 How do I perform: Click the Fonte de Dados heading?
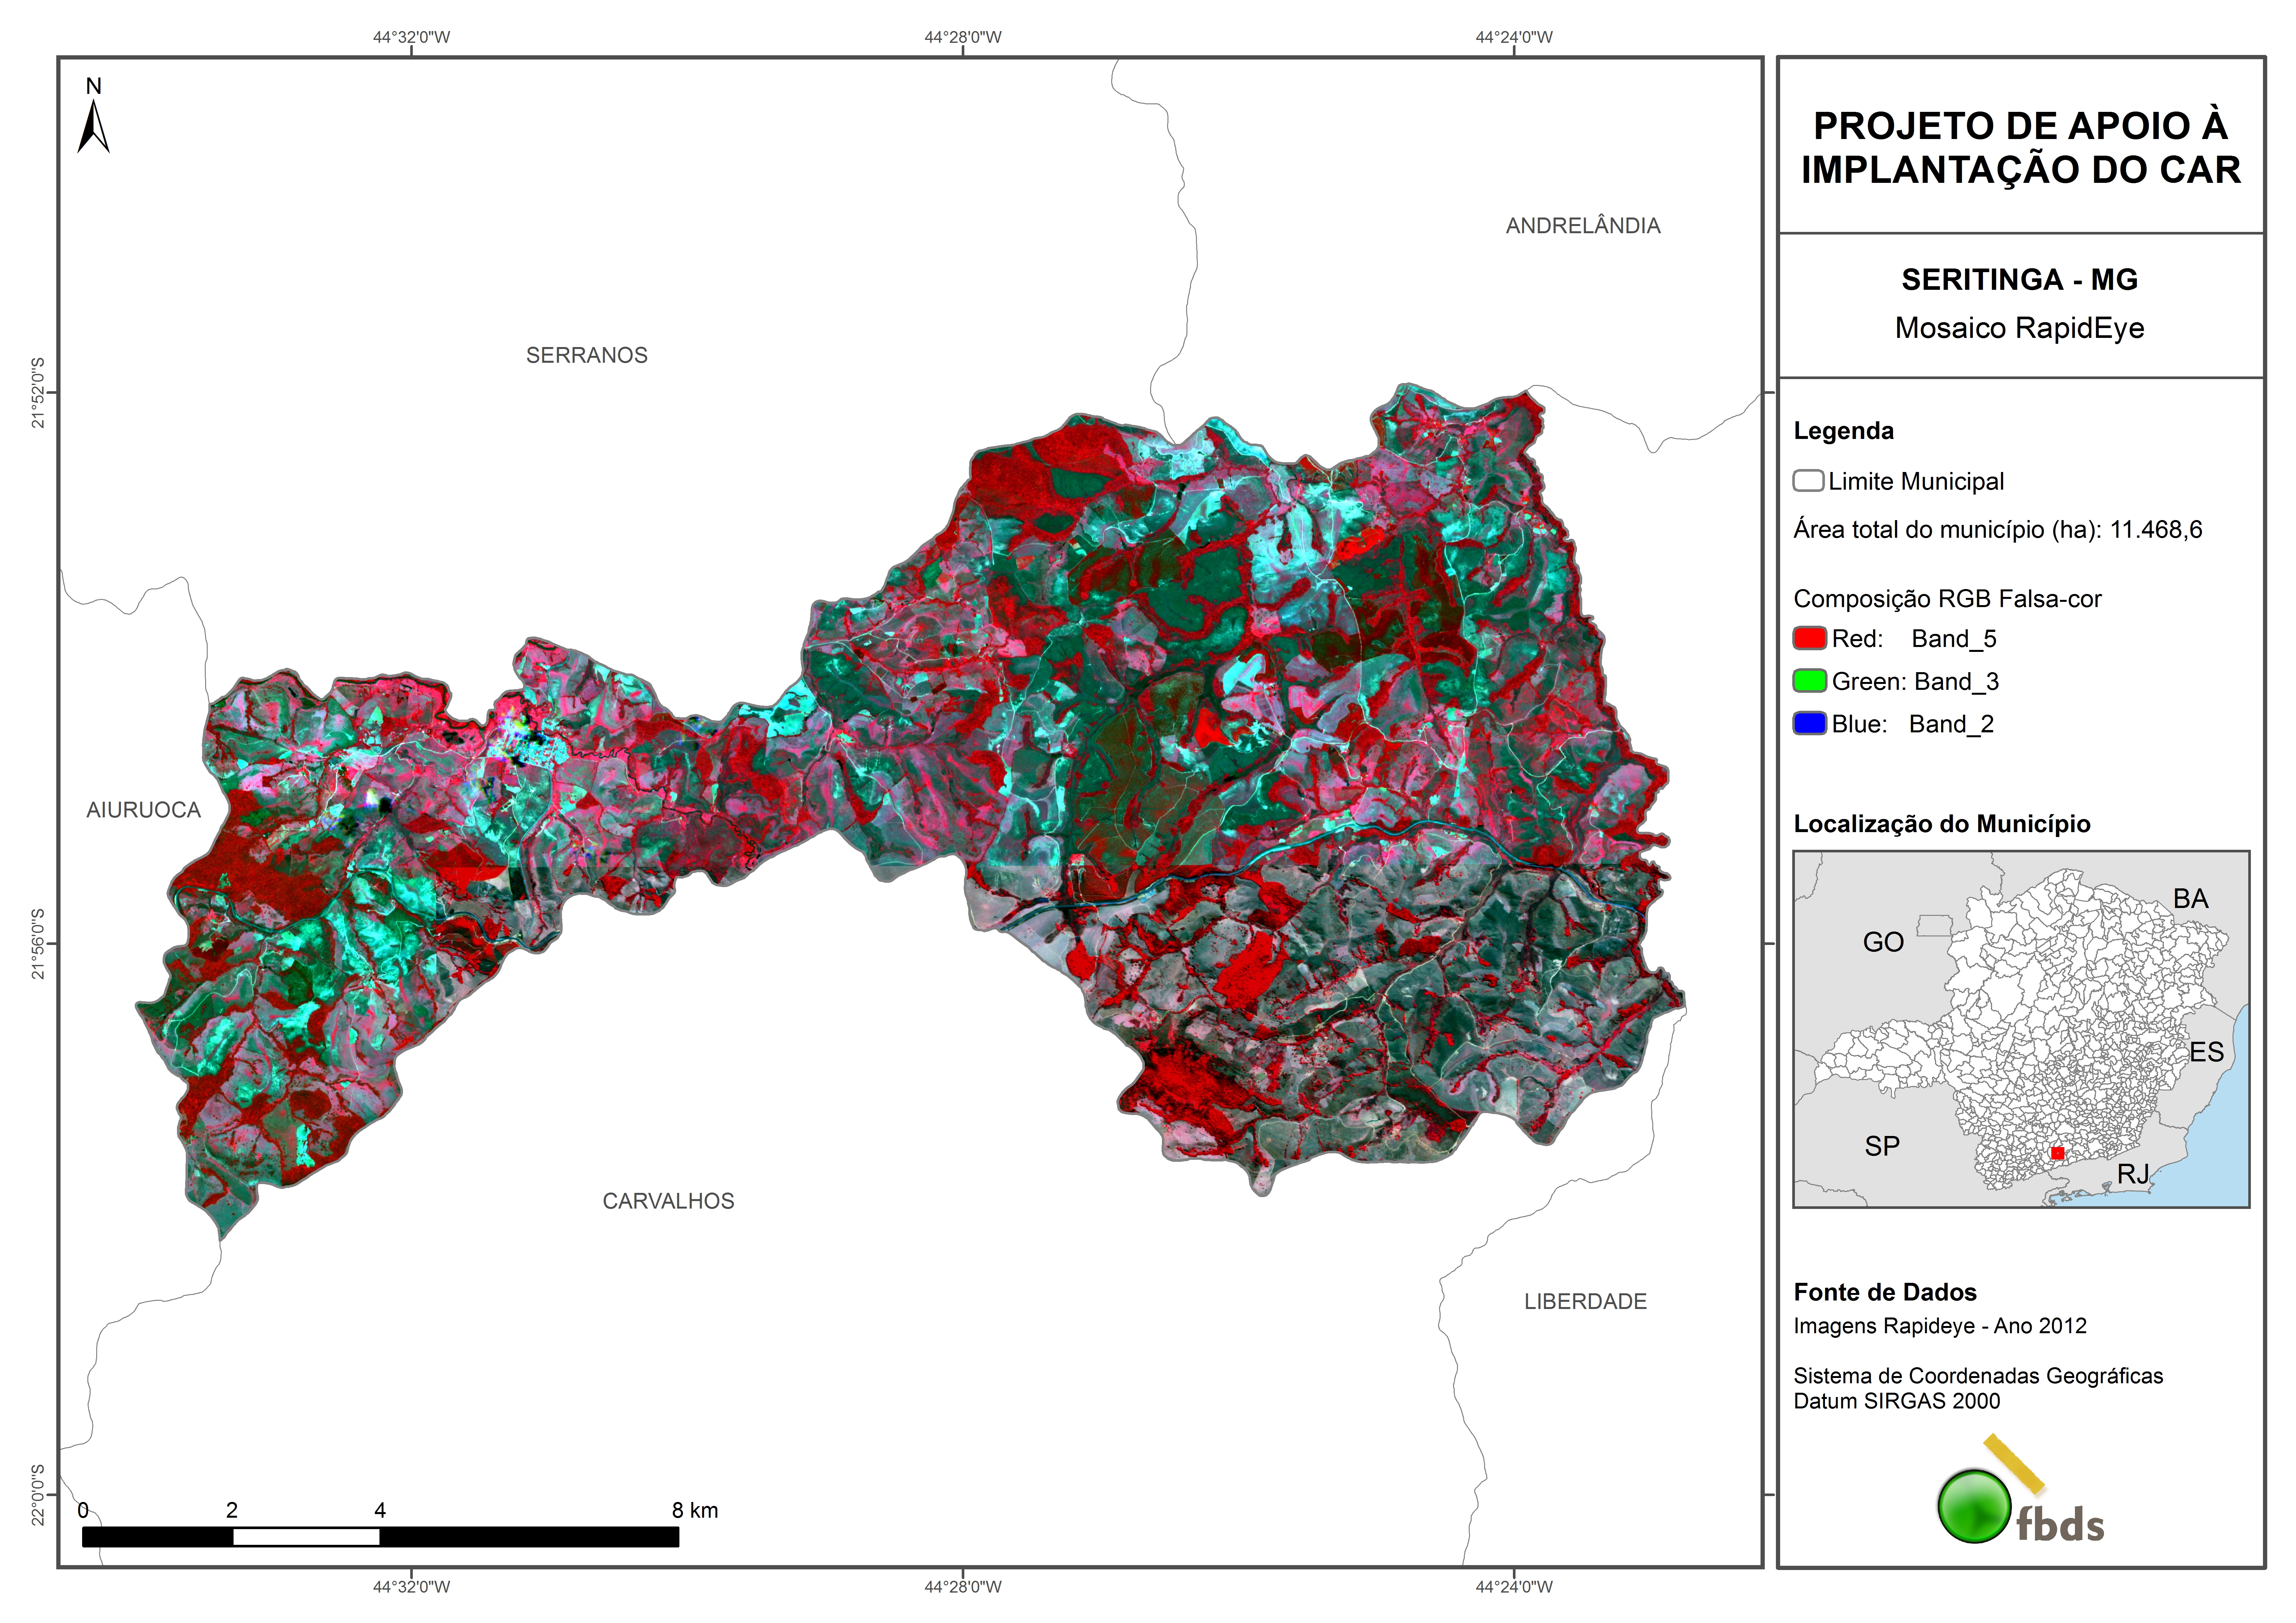[x=1884, y=1292]
